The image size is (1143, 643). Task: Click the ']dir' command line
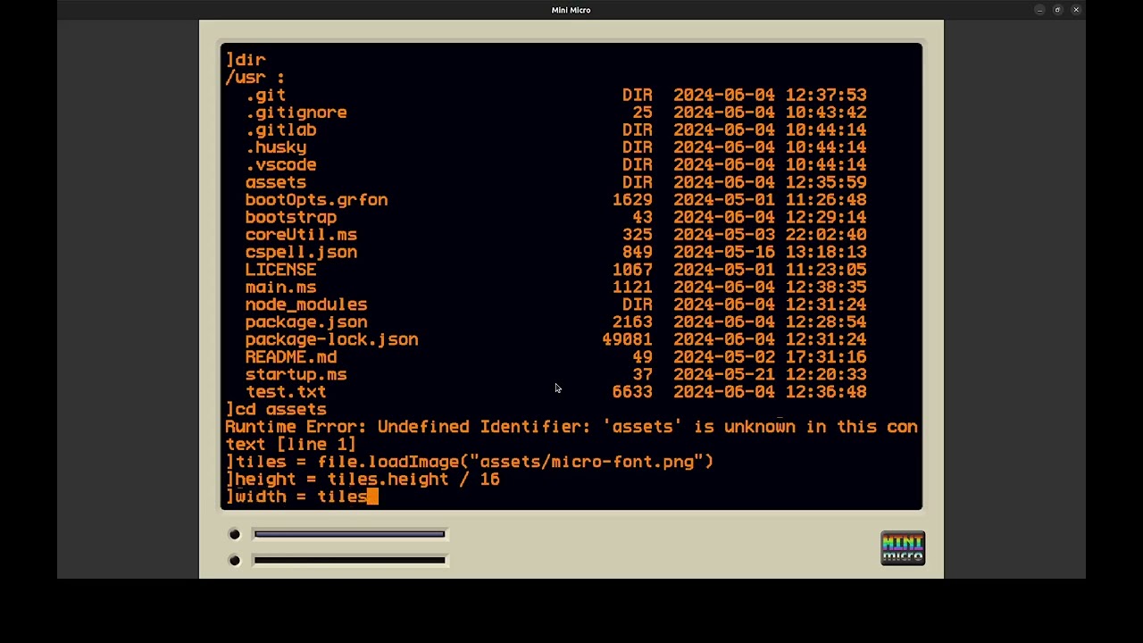[x=246, y=60]
